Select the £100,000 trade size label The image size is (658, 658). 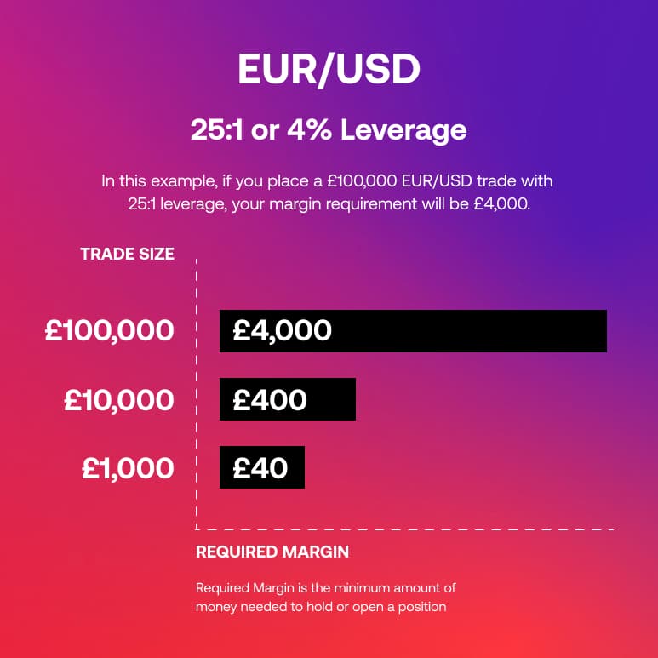(109, 331)
